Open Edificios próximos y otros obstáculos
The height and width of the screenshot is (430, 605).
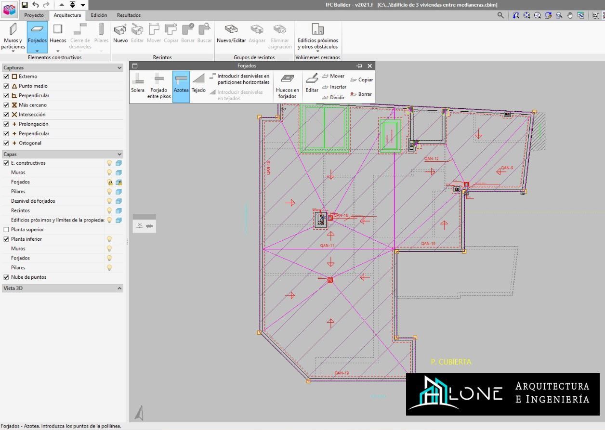[318, 37]
